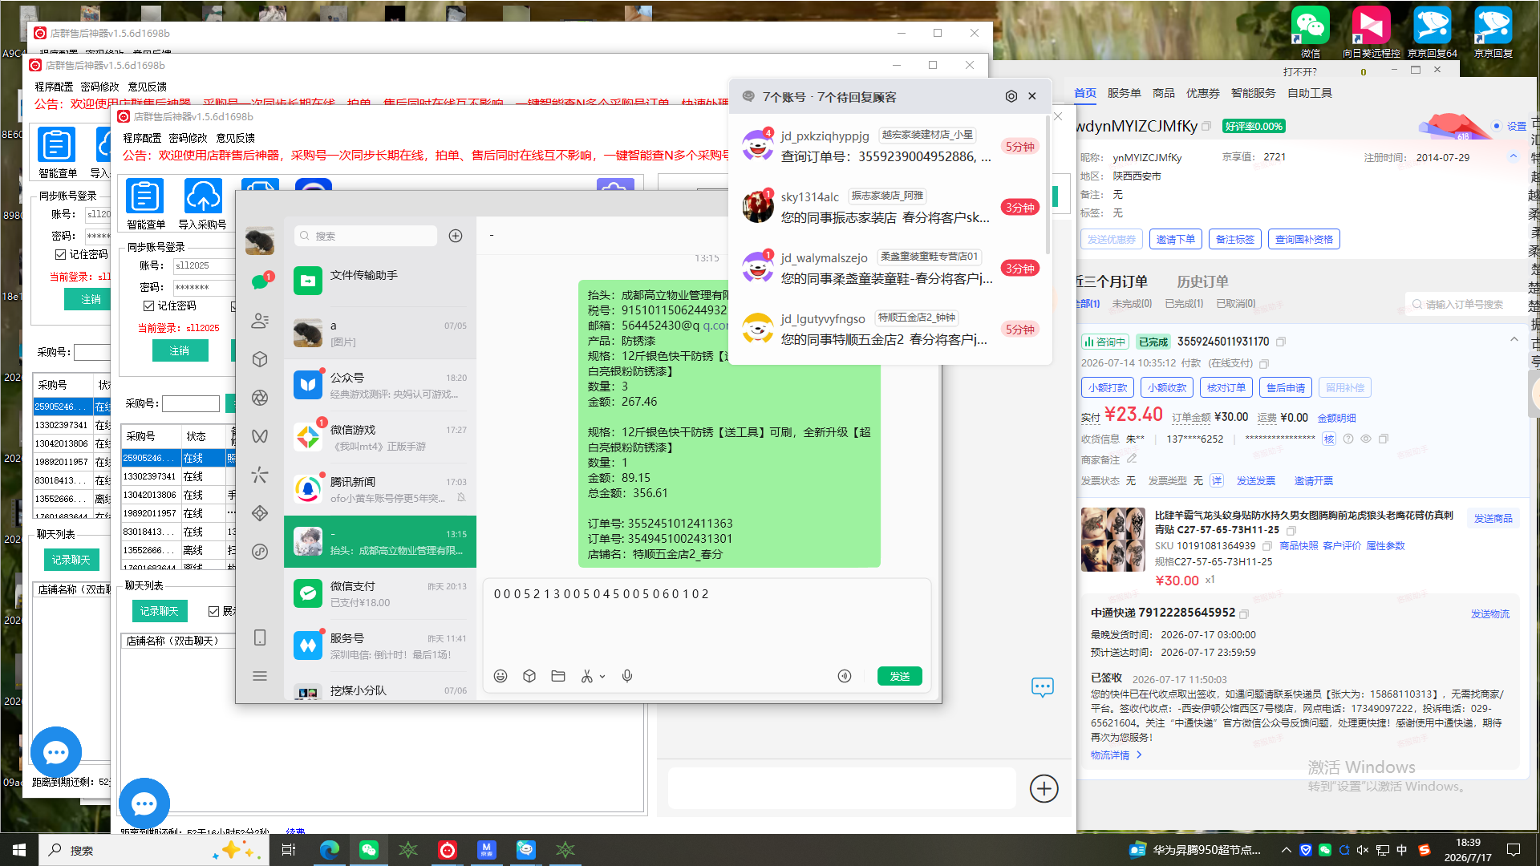Collapse the customer info panel chevron
Viewport: 1540px width, 866px height.
(x=1513, y=156)
